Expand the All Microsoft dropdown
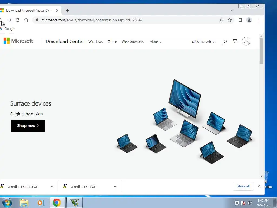The image size is (277, 208). (x=203, y=42)
